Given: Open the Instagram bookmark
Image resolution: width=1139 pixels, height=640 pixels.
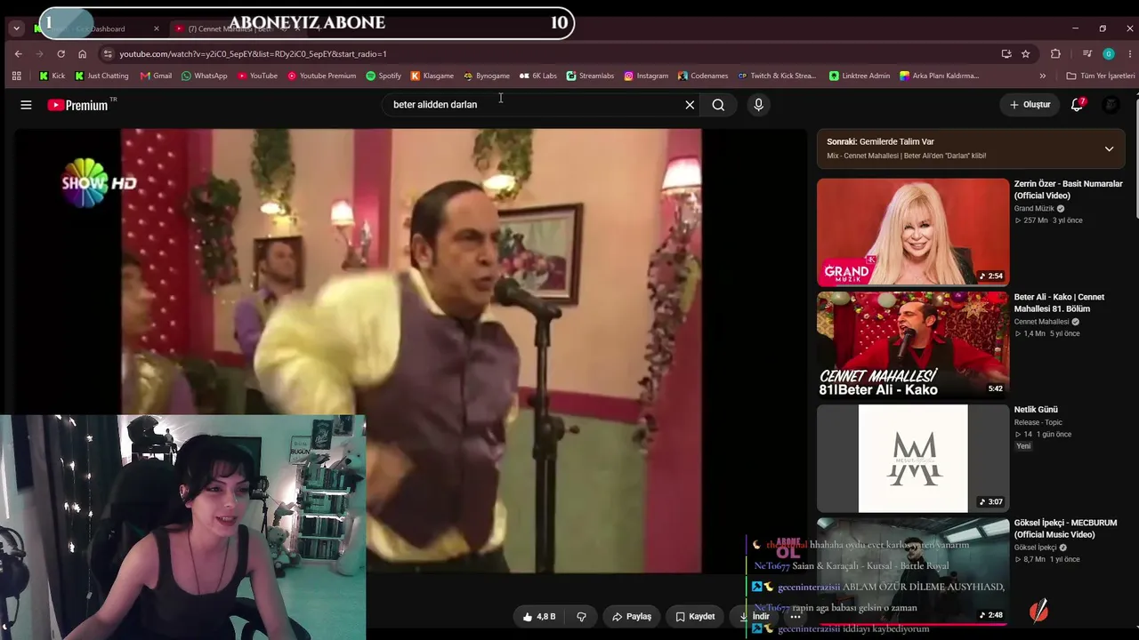Looking at the screenshot, I should [645, 76].
